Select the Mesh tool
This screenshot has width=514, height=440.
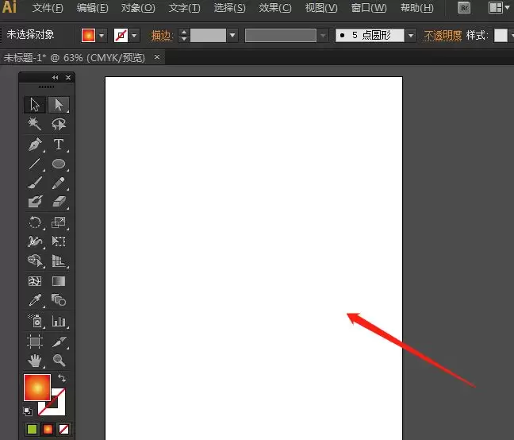click(35, 281)
